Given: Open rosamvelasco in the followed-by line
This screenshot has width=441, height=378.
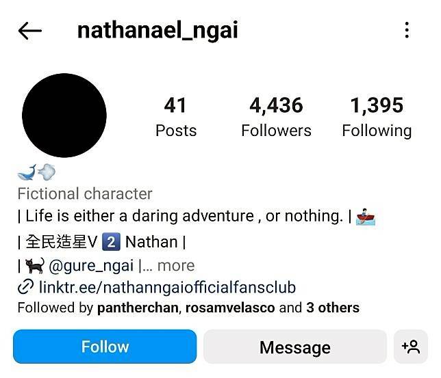Looking at the screenshot, I should (230, 308).
